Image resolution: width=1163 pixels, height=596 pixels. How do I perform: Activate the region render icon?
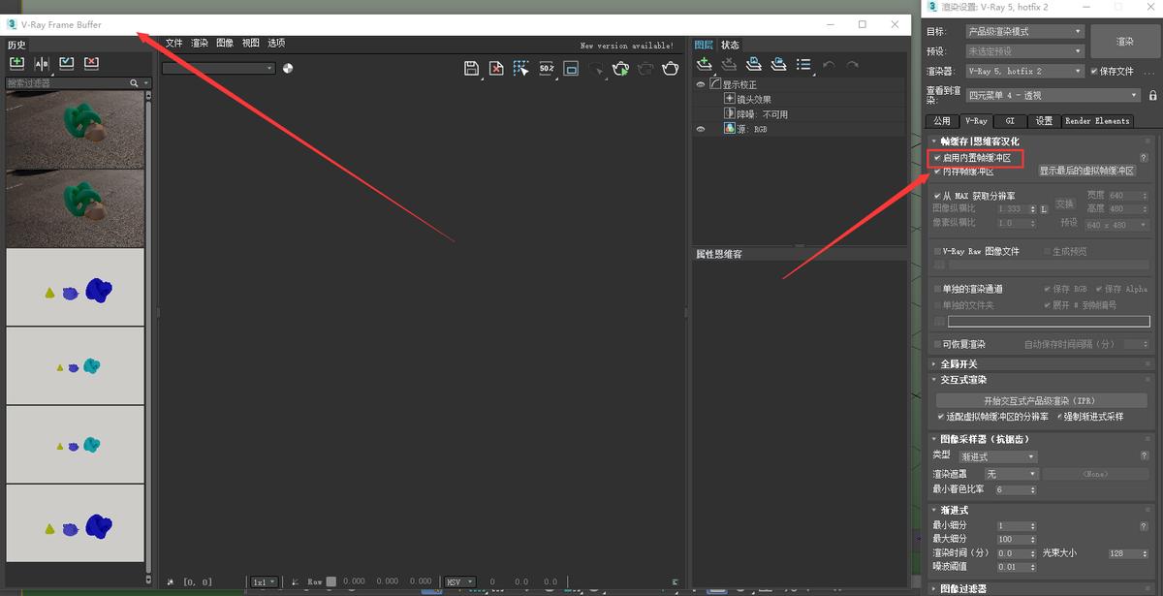coord(521,68)
